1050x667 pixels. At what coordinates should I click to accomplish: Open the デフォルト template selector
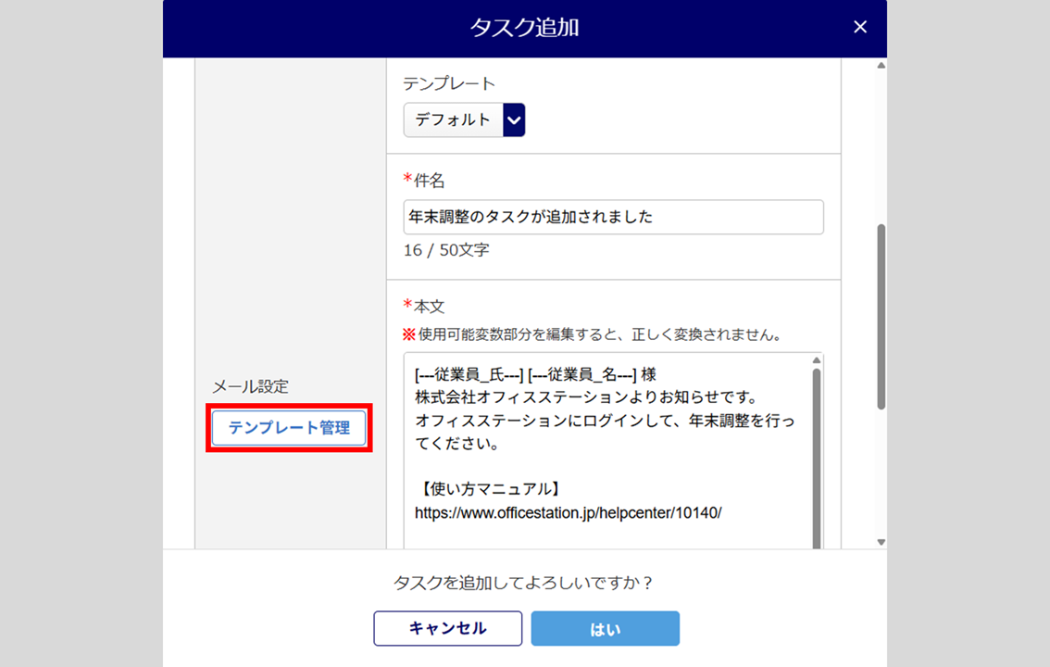453,120
